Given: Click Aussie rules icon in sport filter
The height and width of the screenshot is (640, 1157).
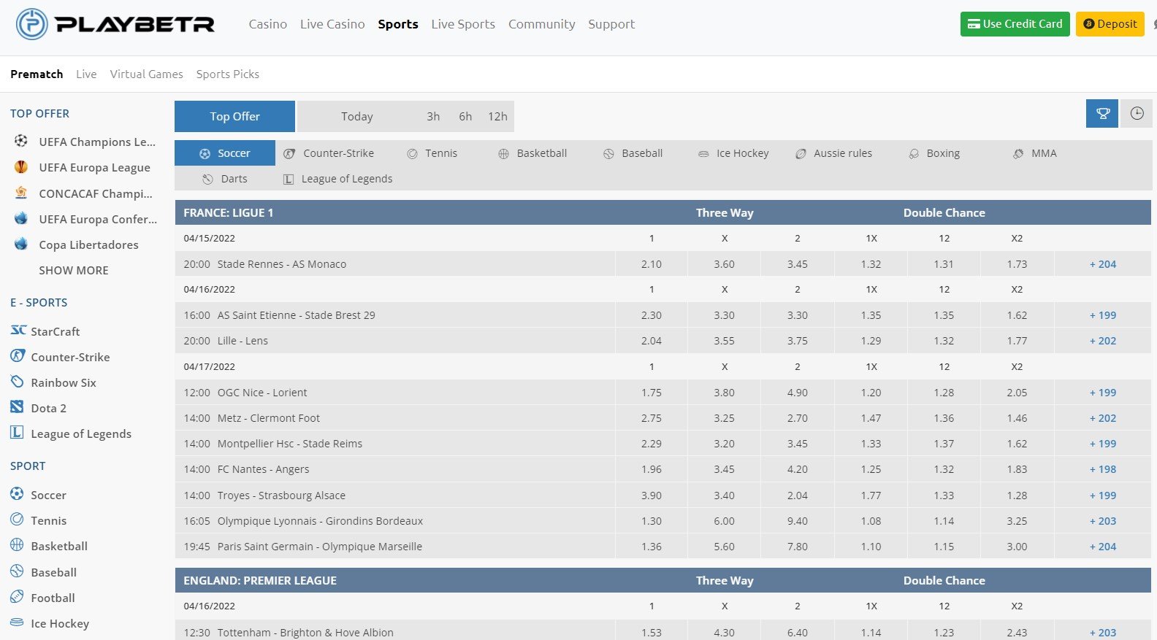Looking at the screenshot, I should point(801,153).
